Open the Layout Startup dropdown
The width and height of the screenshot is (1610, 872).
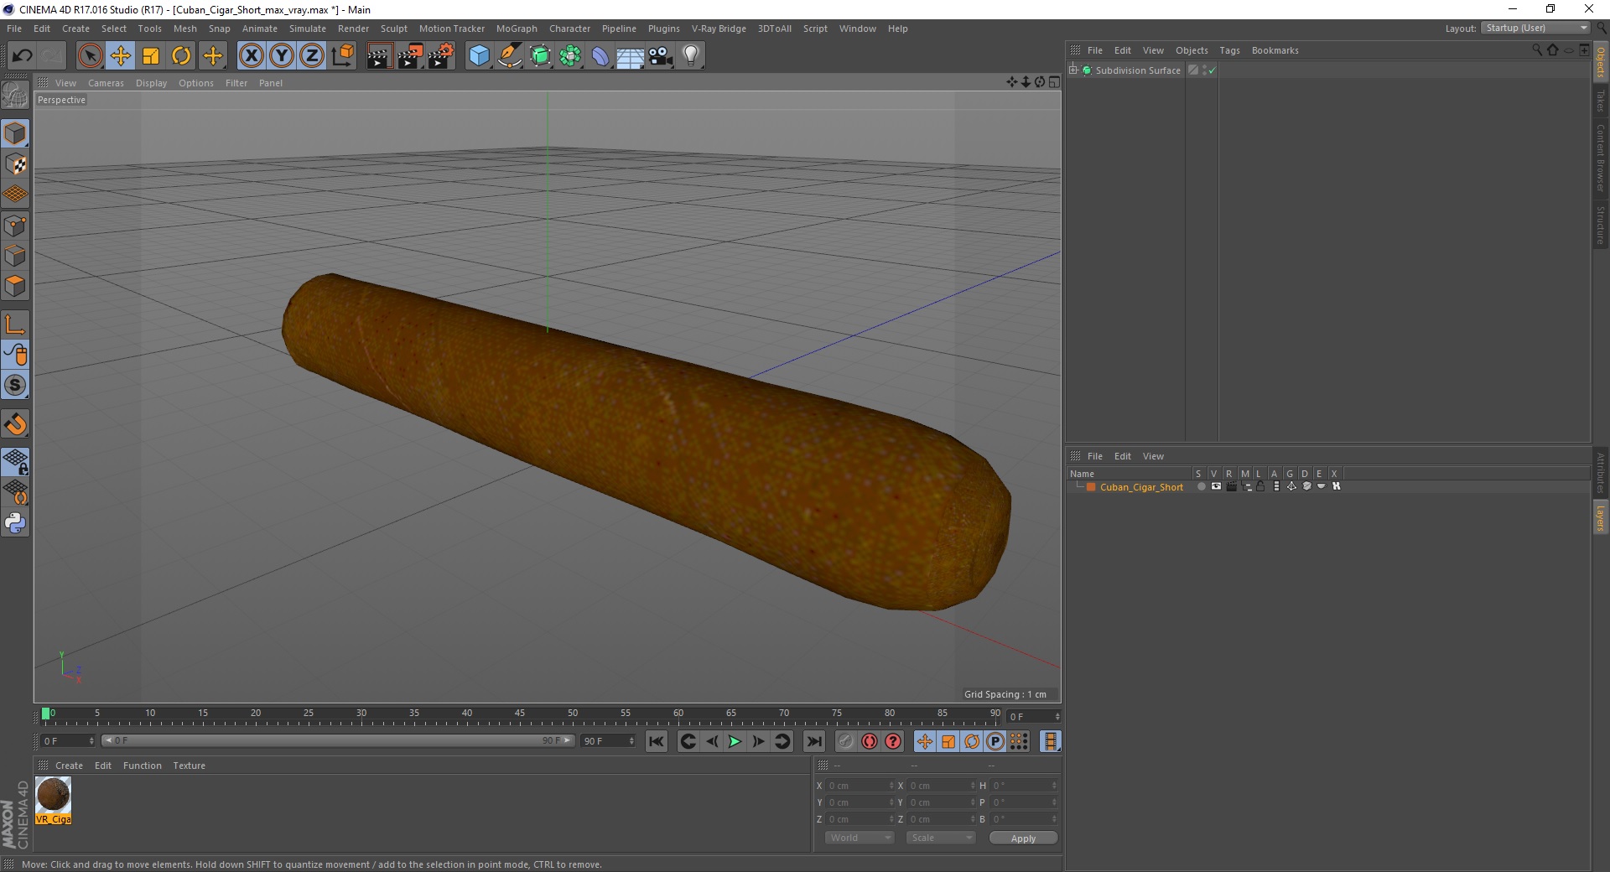[1535, 29]
